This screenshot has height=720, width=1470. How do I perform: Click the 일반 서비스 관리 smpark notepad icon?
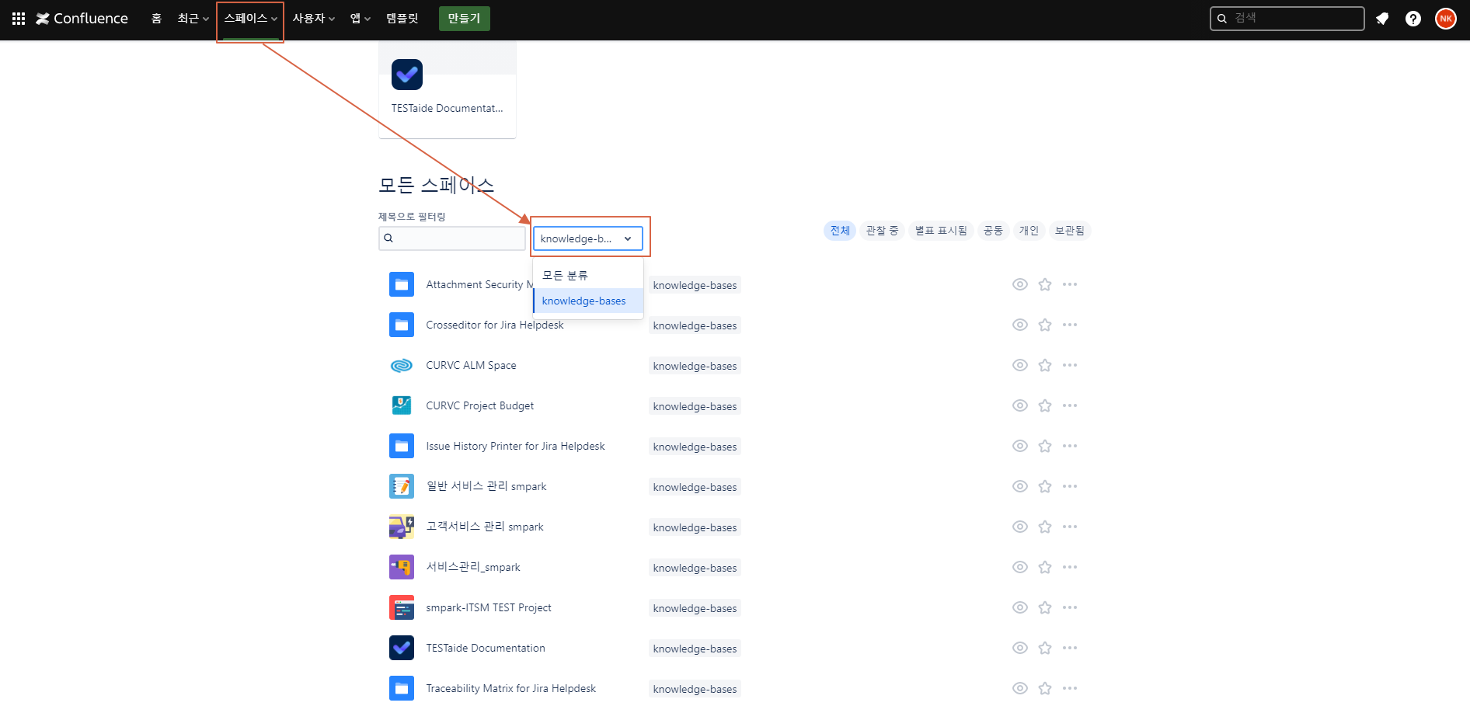[x=402, y=486]
